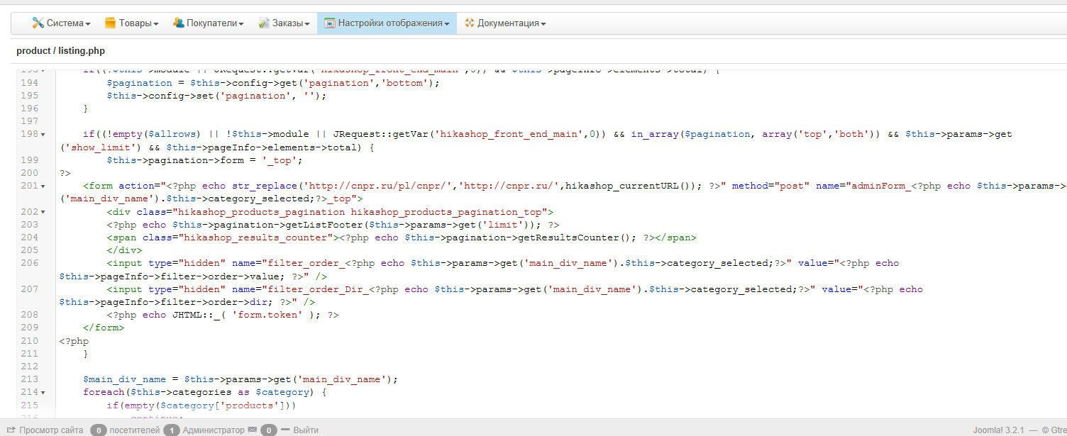
Task: Click the if(empty($category['products'])) line
Action: tap(201, 406)
